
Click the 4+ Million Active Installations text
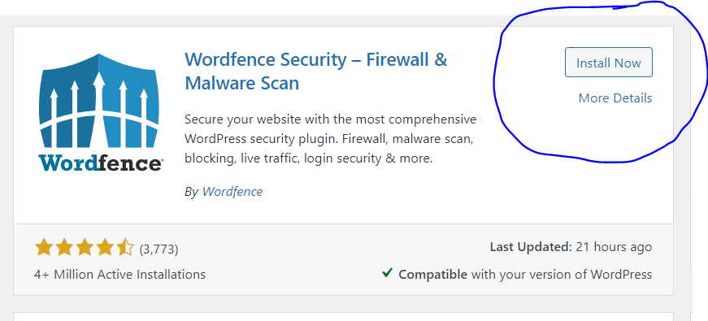(119, 274)
